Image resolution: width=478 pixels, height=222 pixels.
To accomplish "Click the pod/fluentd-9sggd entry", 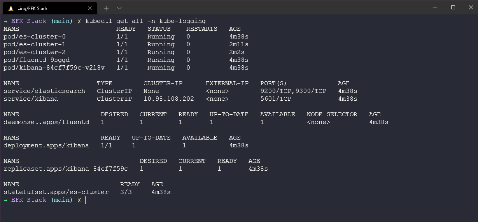I will coord(37,60).
